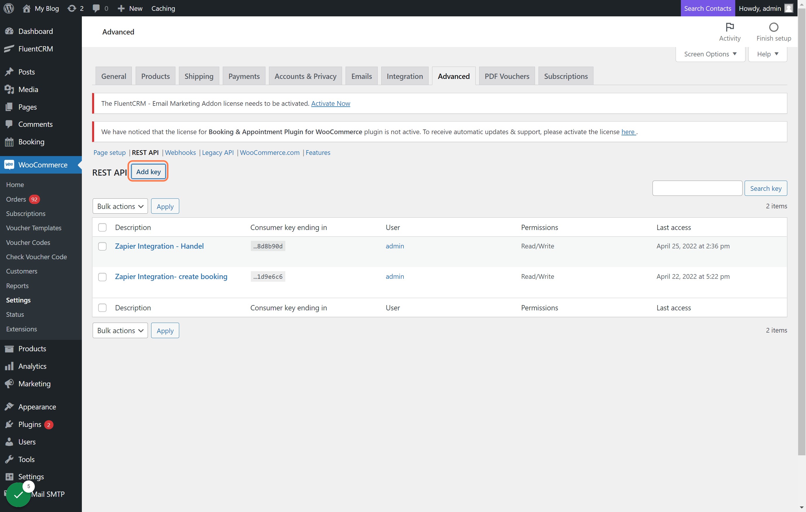Click the plus New icon in admin bar
Screen dimensions: 806x512
(121, 8)
